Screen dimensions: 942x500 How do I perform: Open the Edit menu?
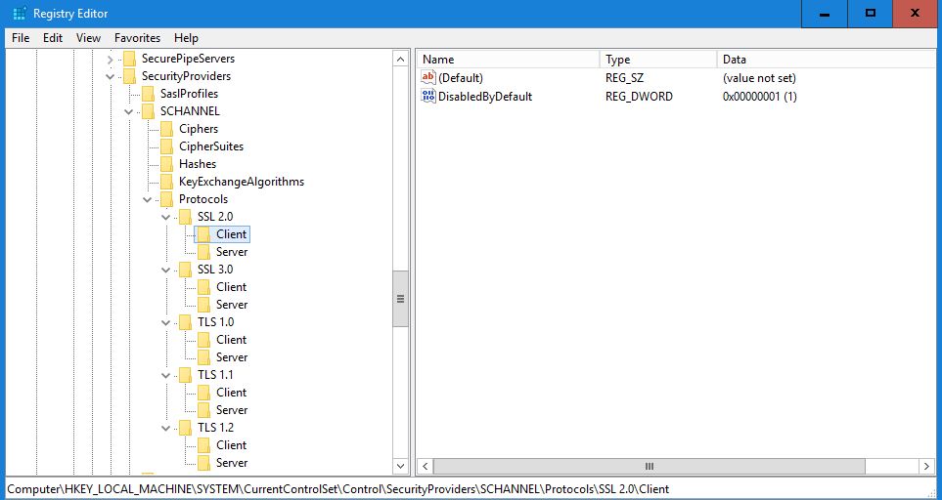[53, 38]
